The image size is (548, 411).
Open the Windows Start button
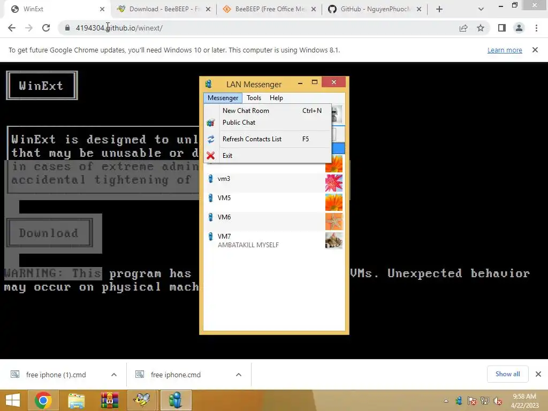13,400
